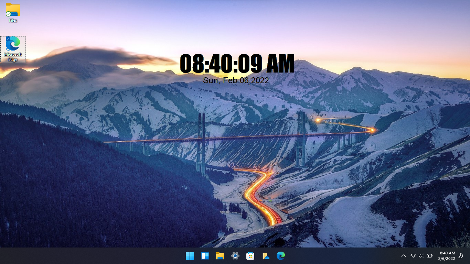The image size is (470, 264).
Task: Open the Microsoft Store
Action: click(x=250, y=256)
